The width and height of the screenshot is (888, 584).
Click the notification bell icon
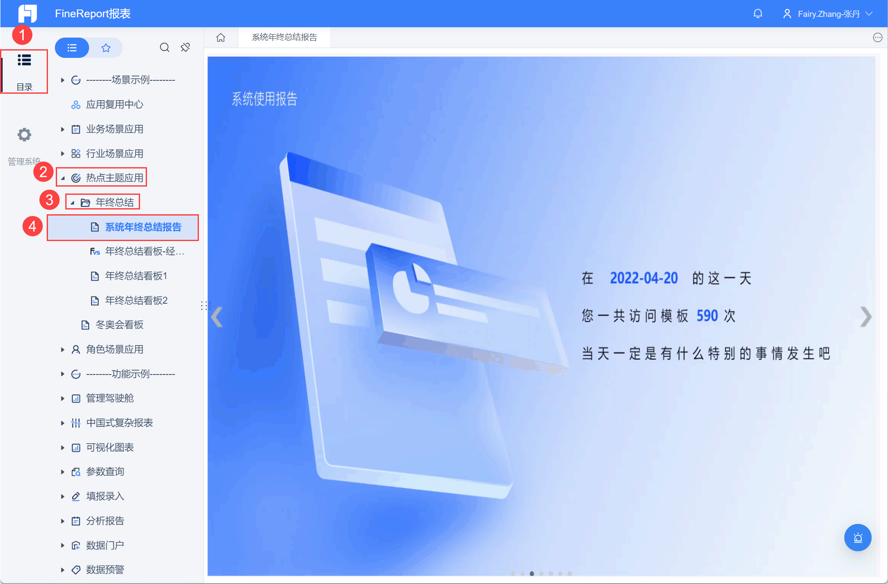click(x=757, y=14)
